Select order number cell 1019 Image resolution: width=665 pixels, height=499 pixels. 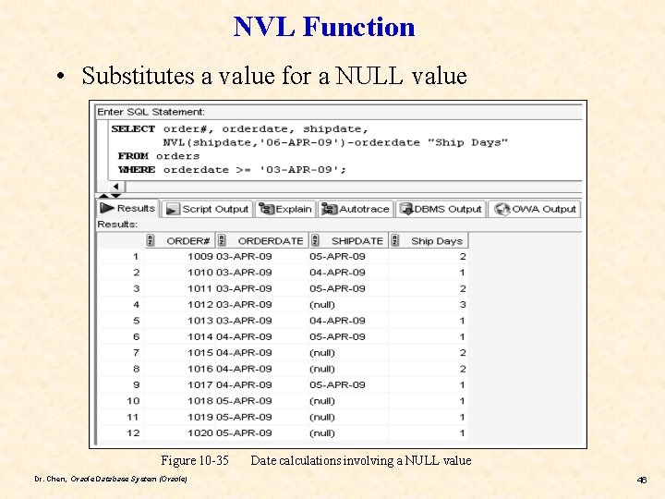pos(199,417)
